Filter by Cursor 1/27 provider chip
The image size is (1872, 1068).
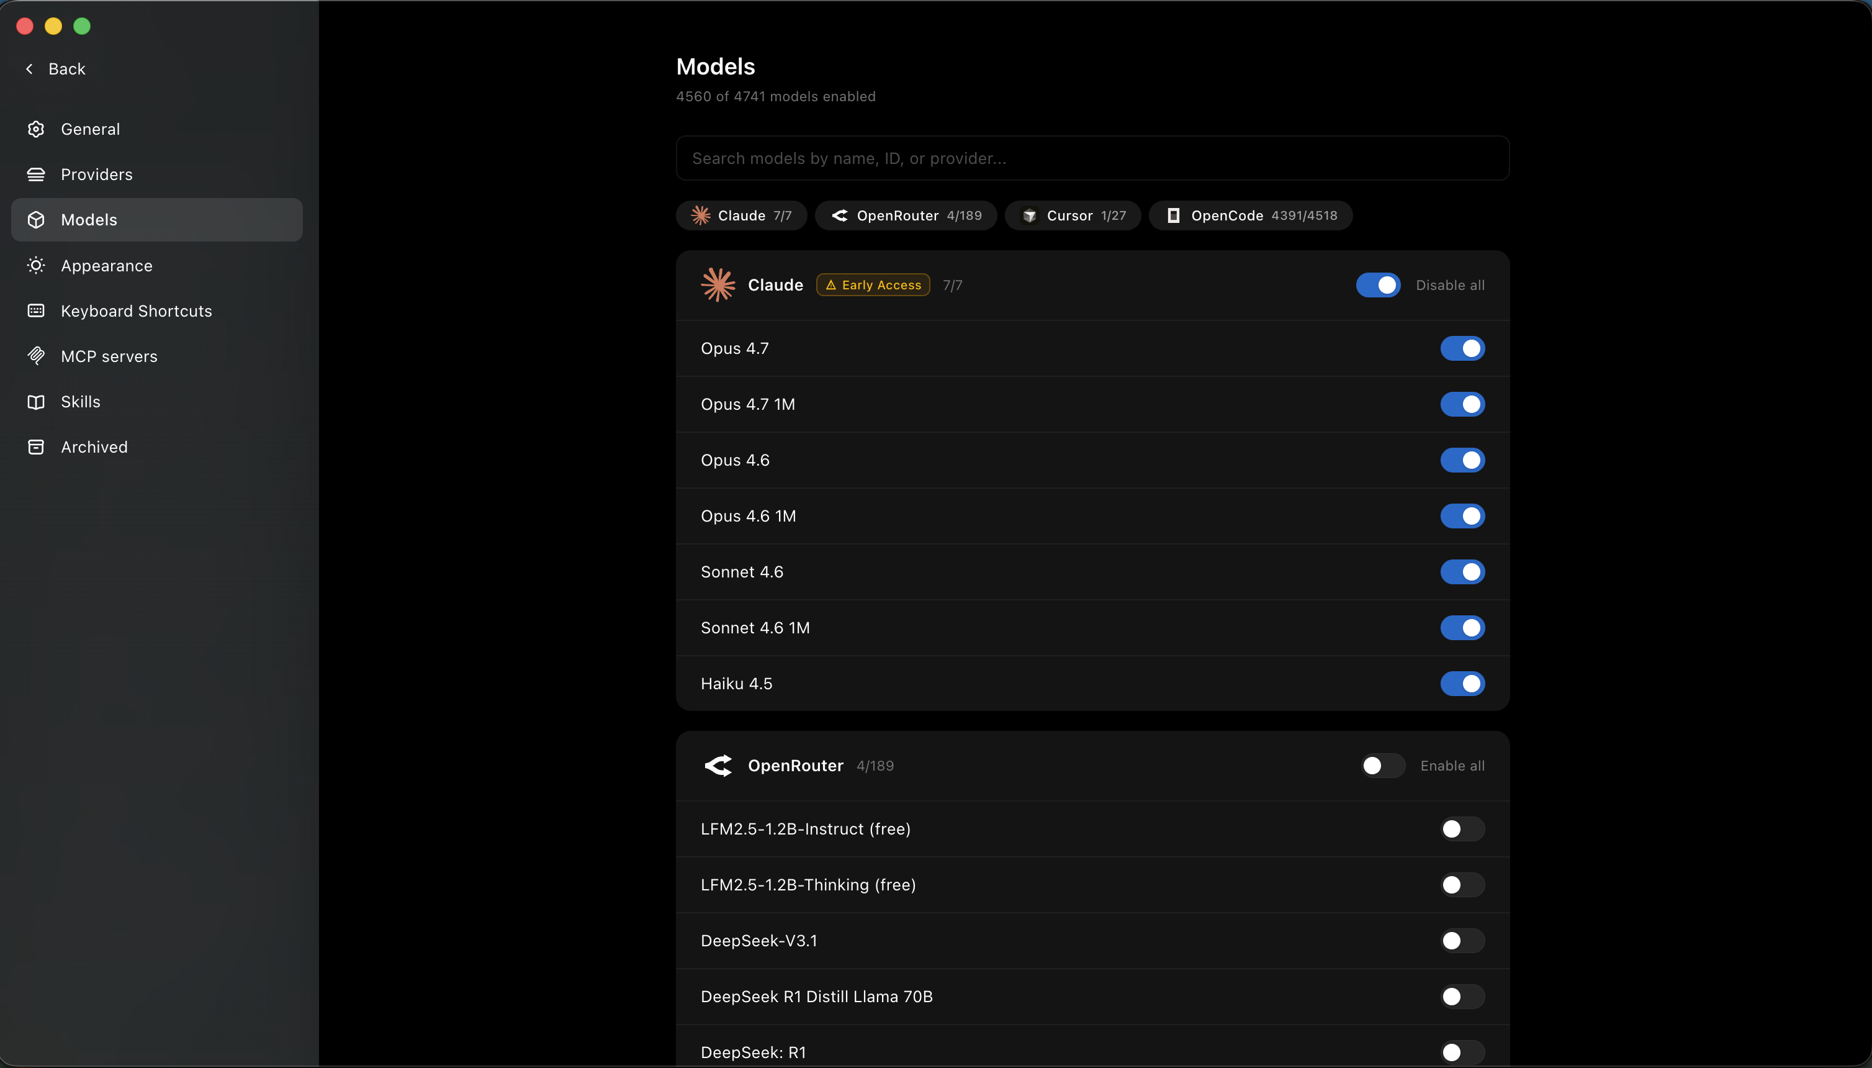tap(1073, 215)
